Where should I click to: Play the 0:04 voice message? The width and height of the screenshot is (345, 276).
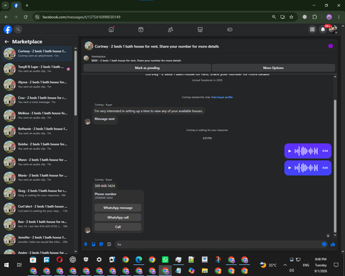coord(290,151)
